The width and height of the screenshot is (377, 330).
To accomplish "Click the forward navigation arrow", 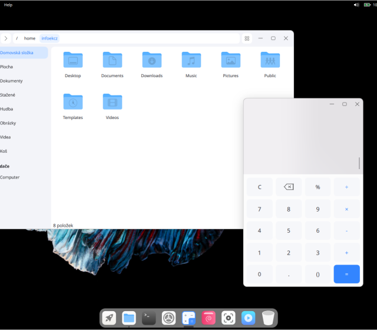I will (x=6, y=38).
